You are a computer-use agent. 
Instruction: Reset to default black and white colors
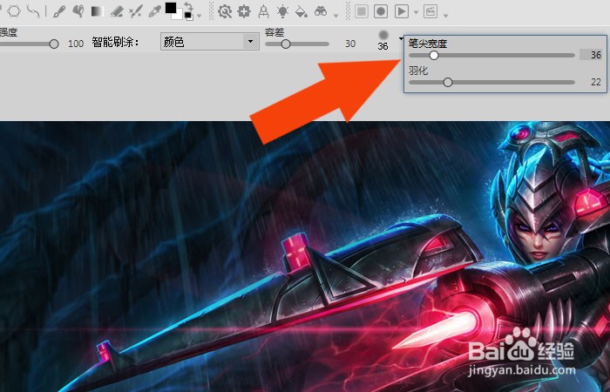[188, 17]
